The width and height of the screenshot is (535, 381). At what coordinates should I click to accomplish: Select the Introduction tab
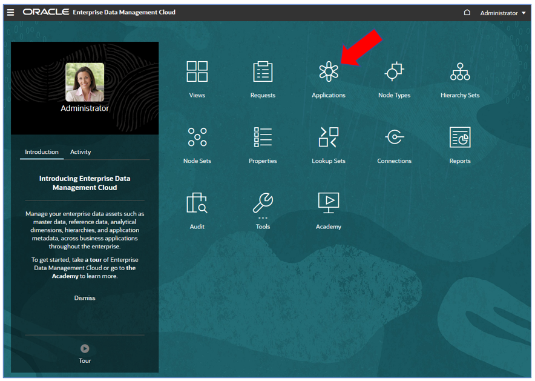[42, 152]
